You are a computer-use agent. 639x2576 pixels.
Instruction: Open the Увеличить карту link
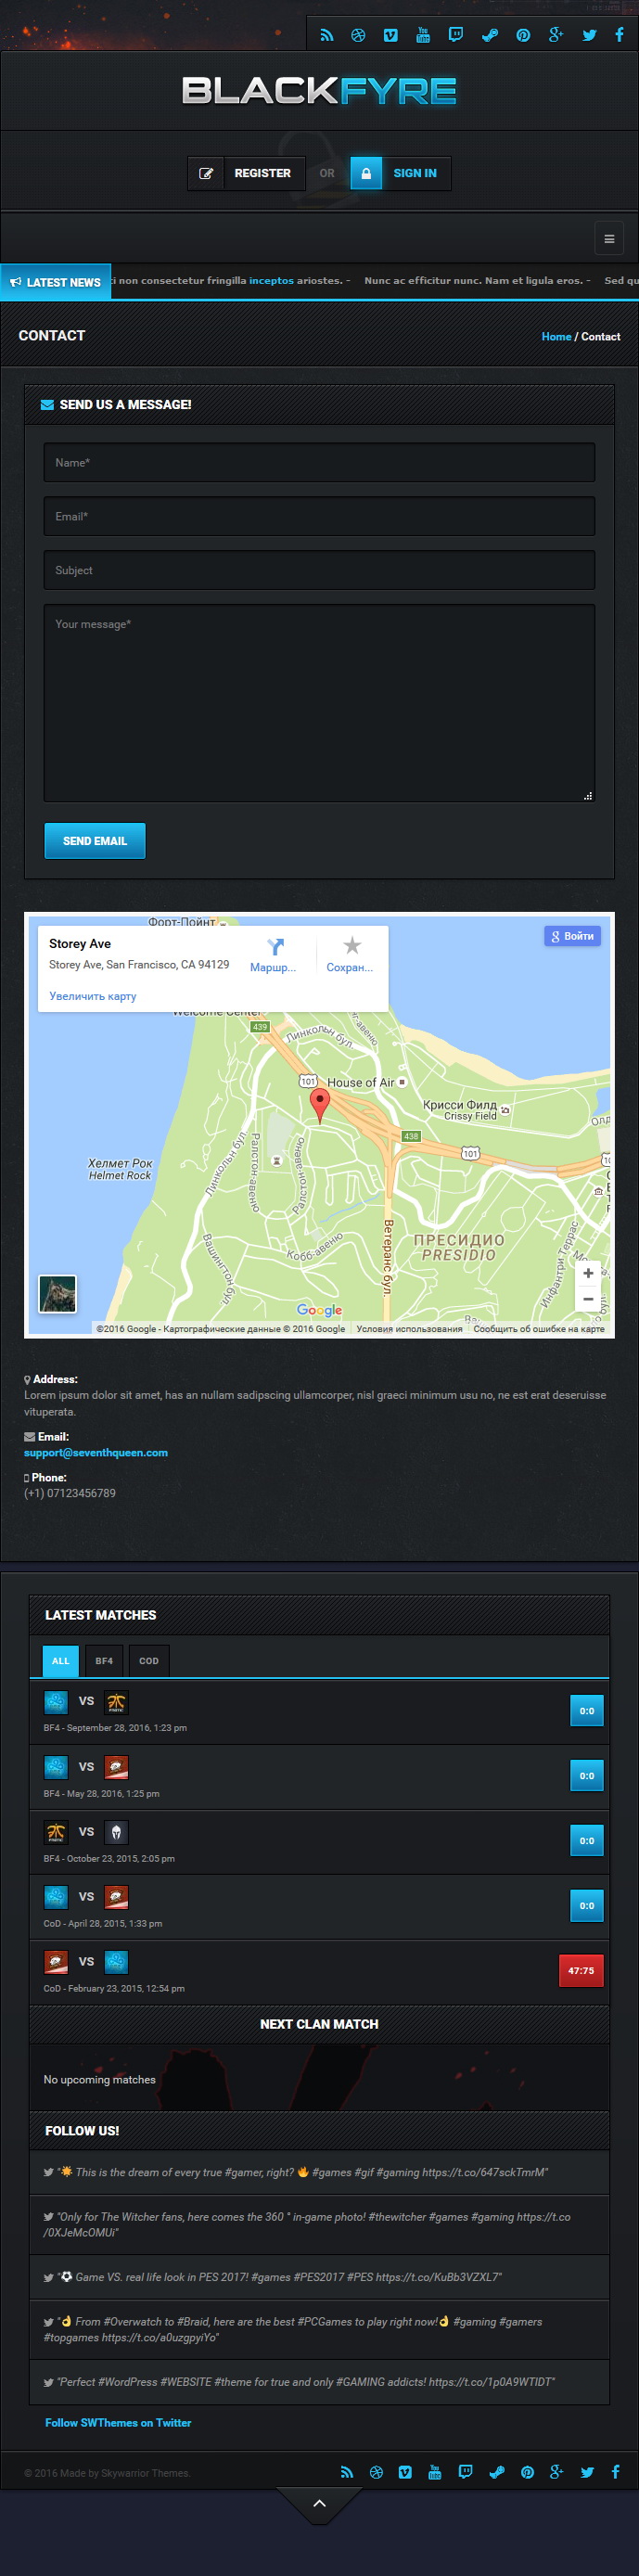[x=93, y=996]
